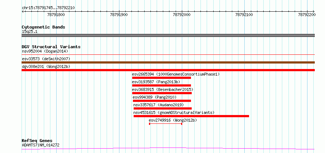The width and height of the screenshot is (325, 153).
Task: Open variant esv33573 (deSmith2007) label
Action: coord(46,59)
